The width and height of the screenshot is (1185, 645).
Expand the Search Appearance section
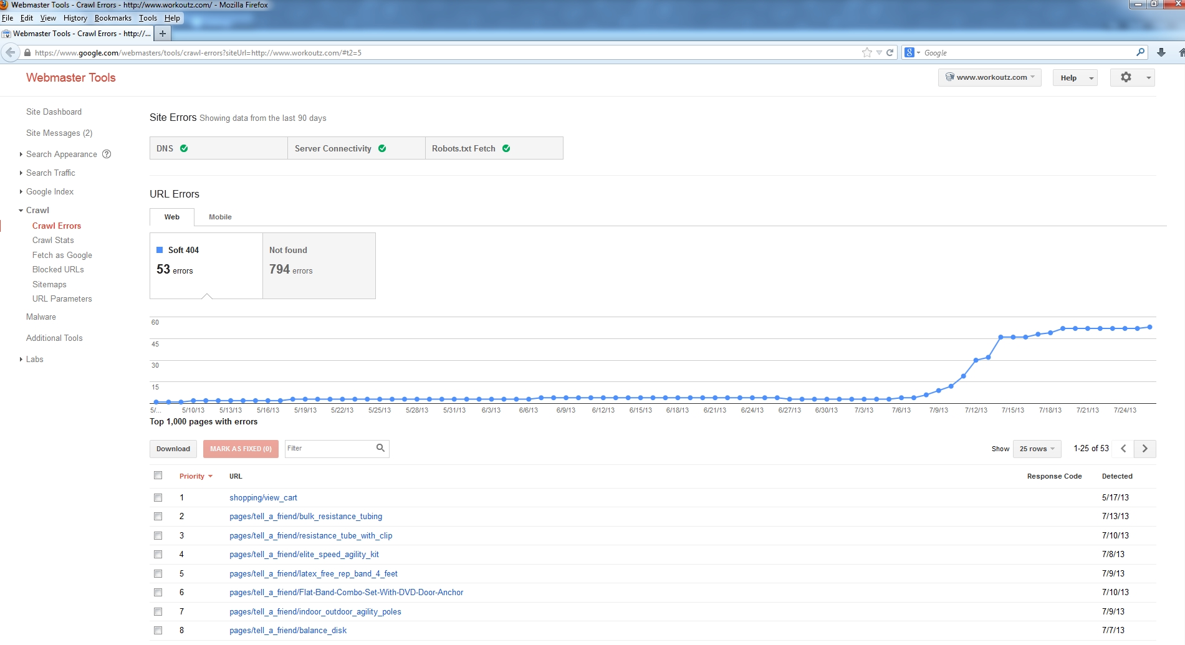click(x=61, y=154)
